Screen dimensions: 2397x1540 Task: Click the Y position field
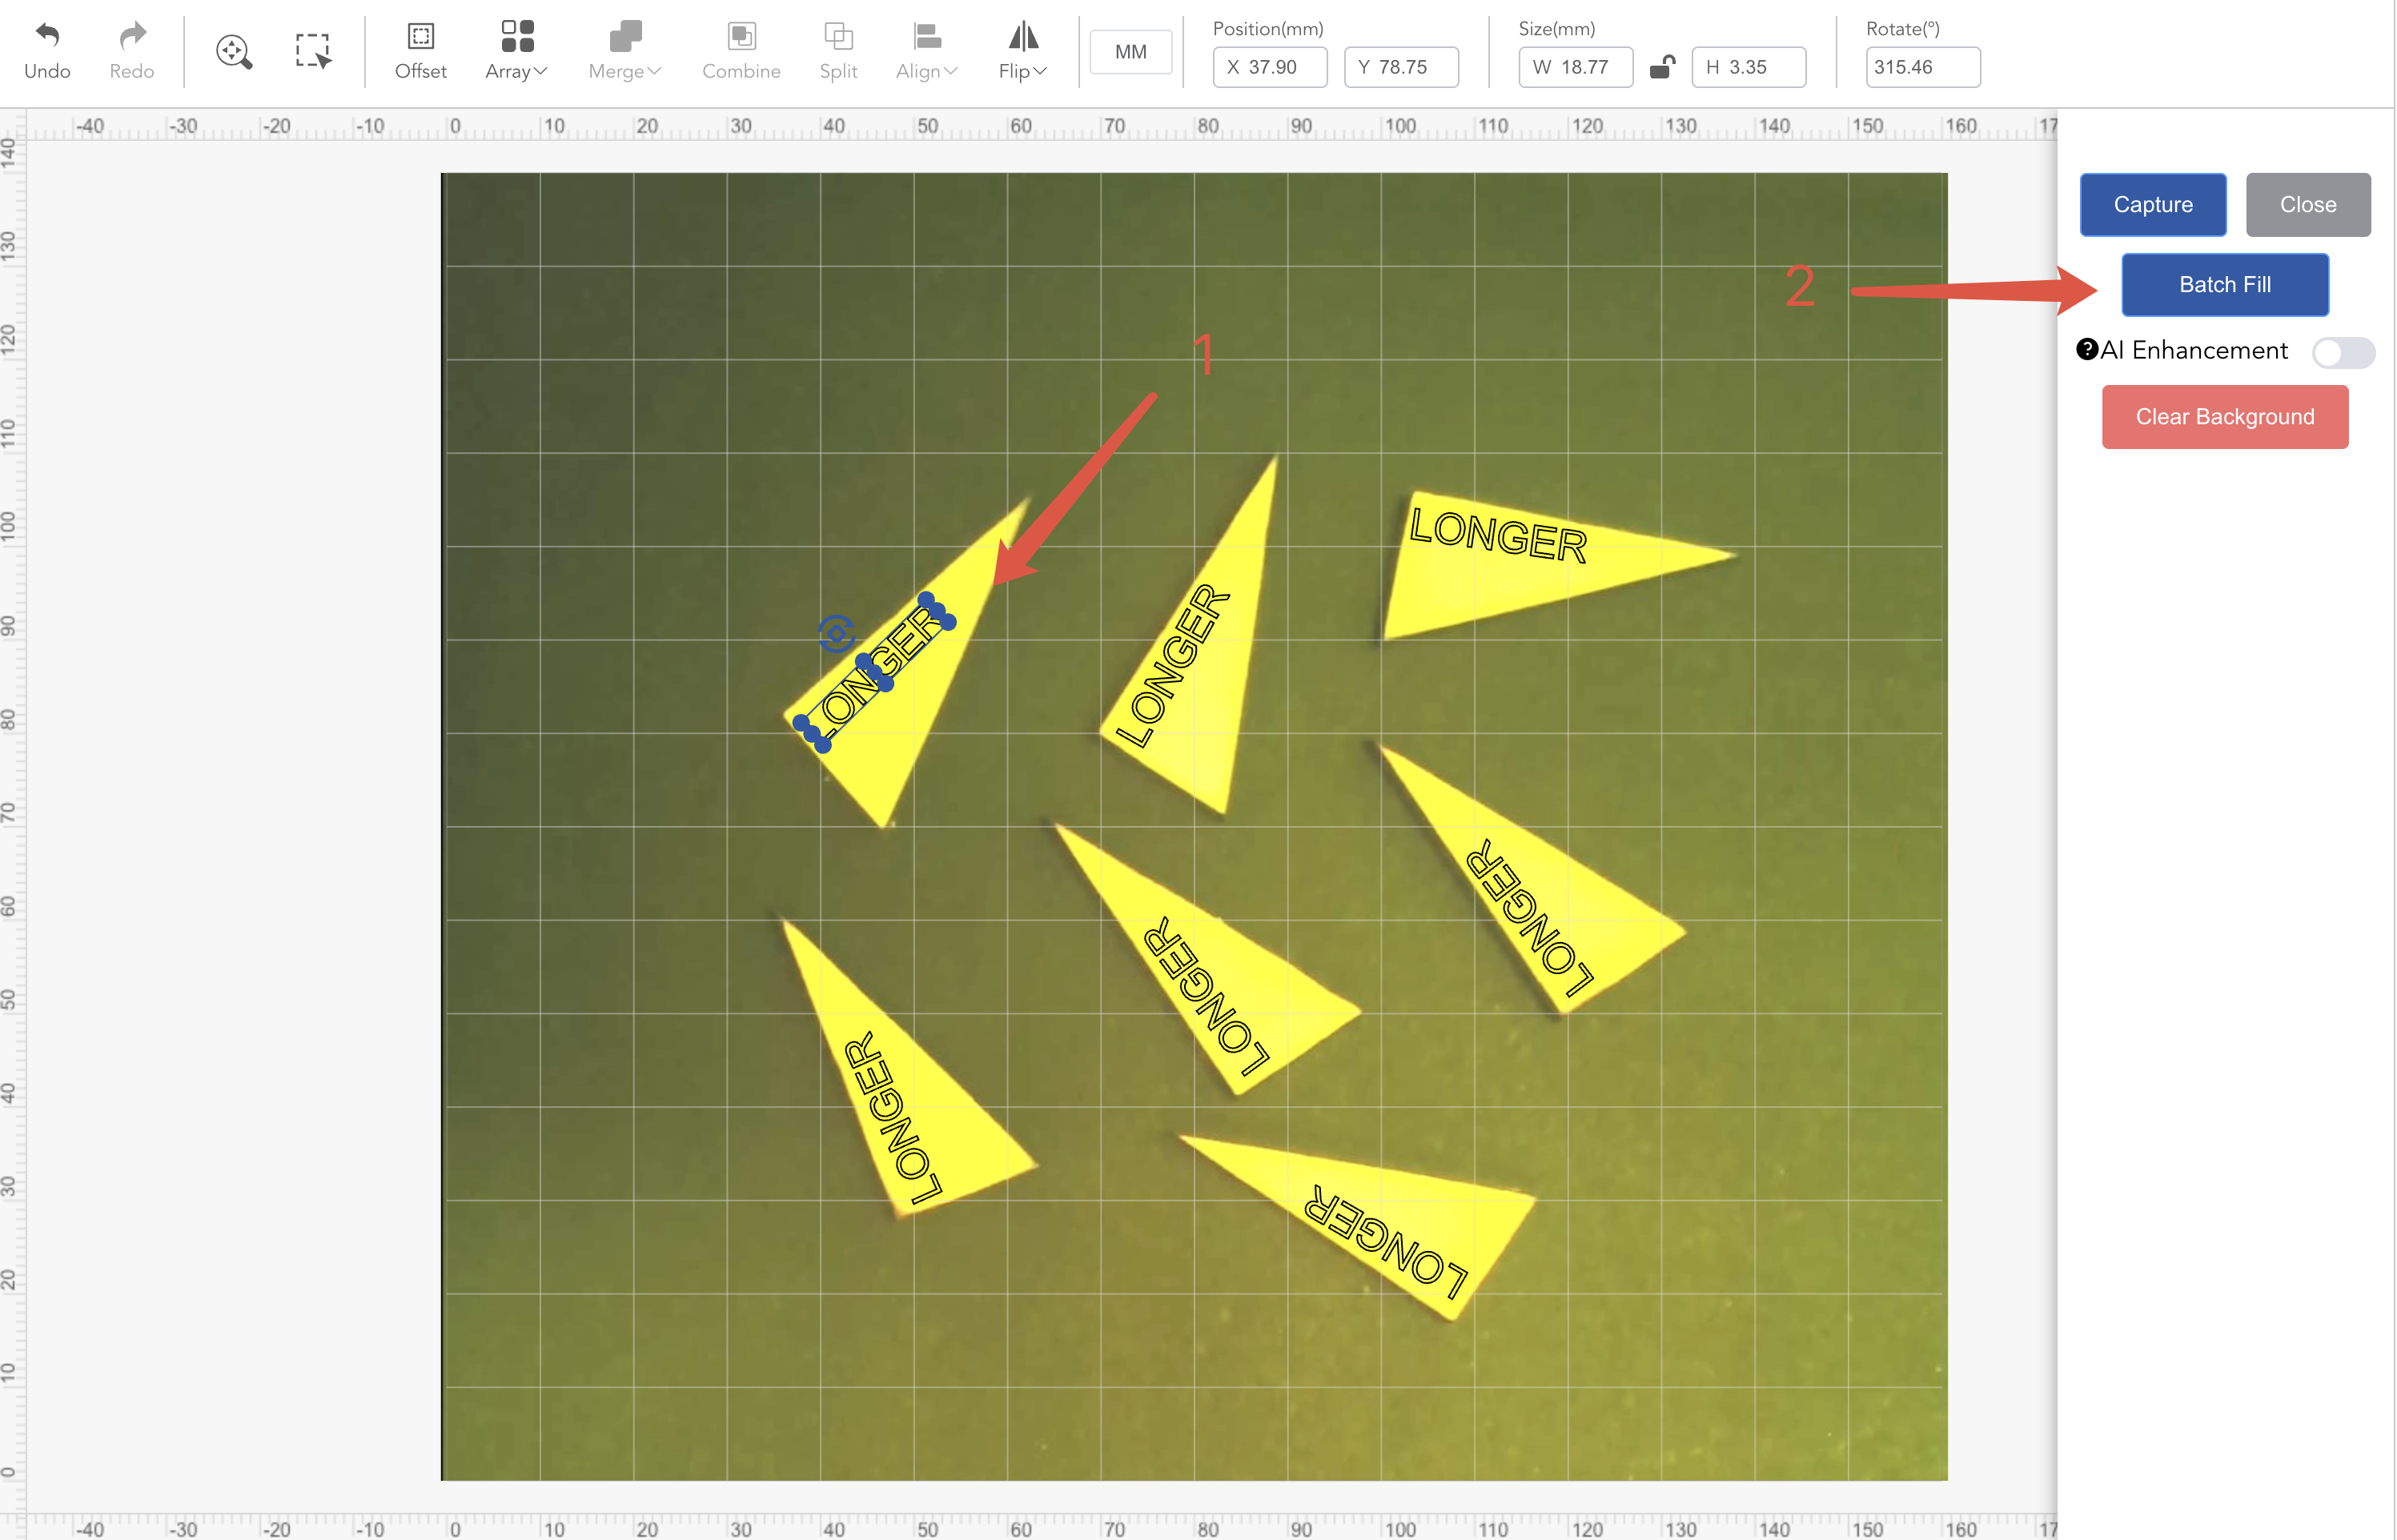1401,67
